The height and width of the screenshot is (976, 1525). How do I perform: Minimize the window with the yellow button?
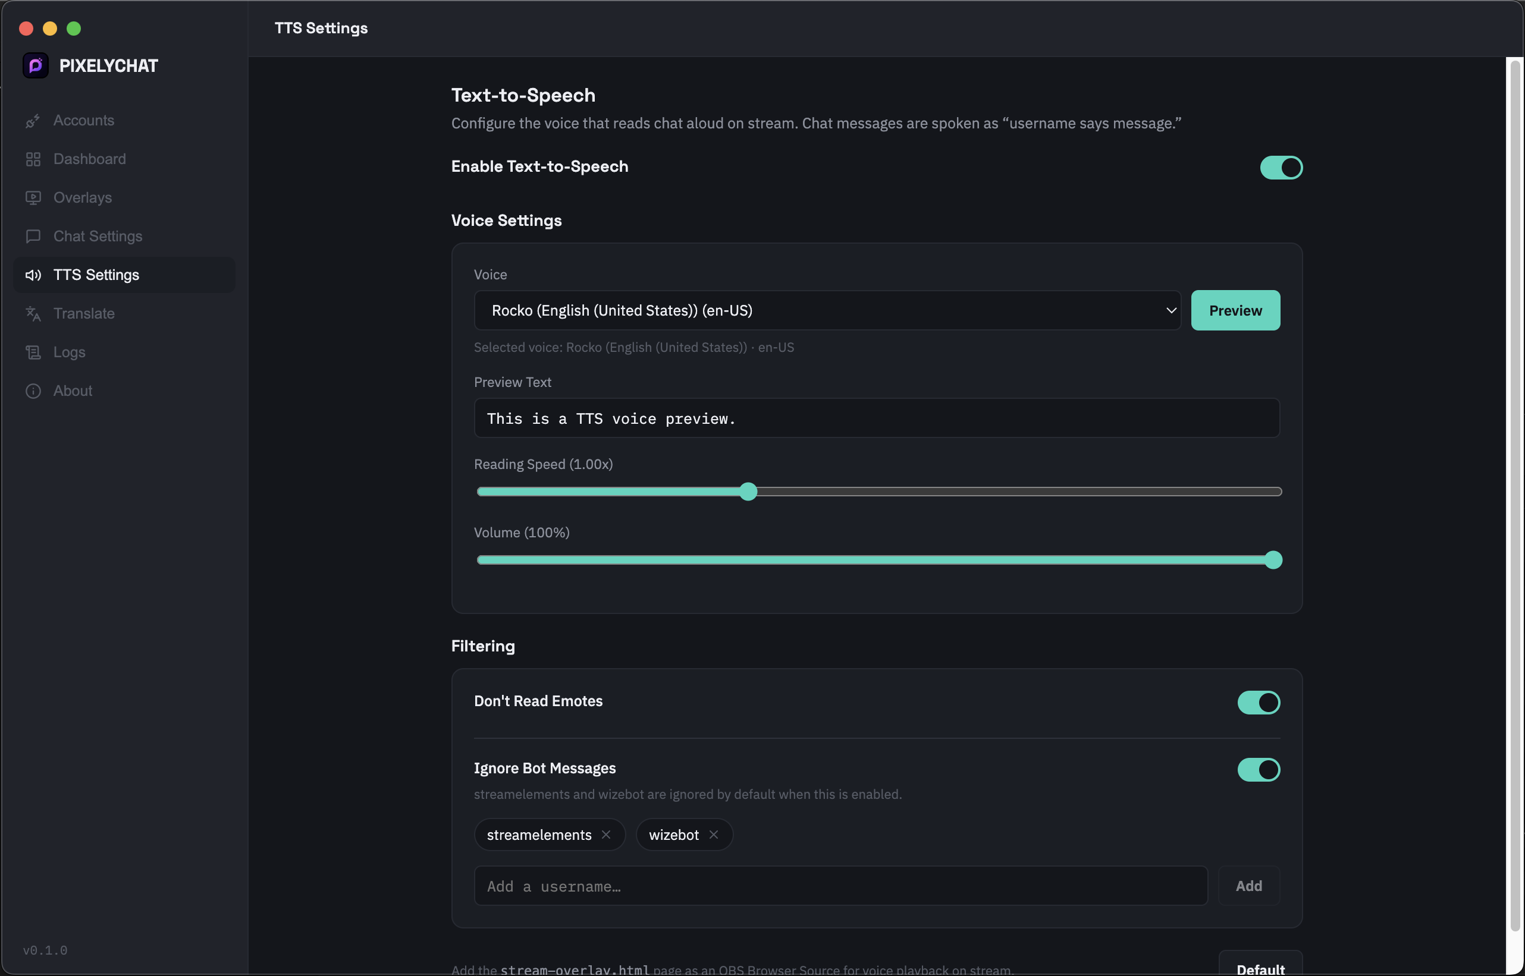(x=50, y=28)
